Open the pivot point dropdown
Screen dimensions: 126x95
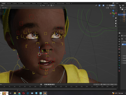[x=49, y=6]
